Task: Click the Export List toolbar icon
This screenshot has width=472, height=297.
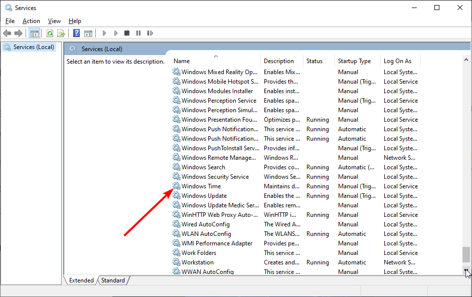Action: (x=61, y=33)
